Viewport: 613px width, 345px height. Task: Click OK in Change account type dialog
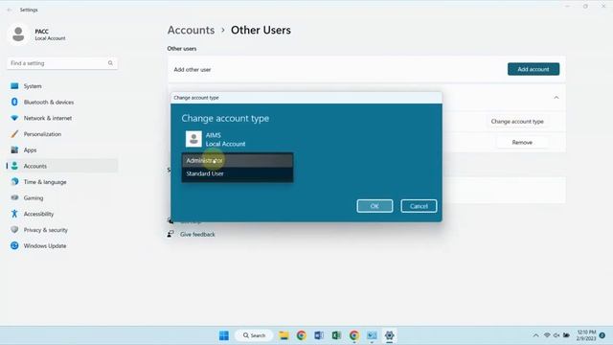(x=375, y=206)
